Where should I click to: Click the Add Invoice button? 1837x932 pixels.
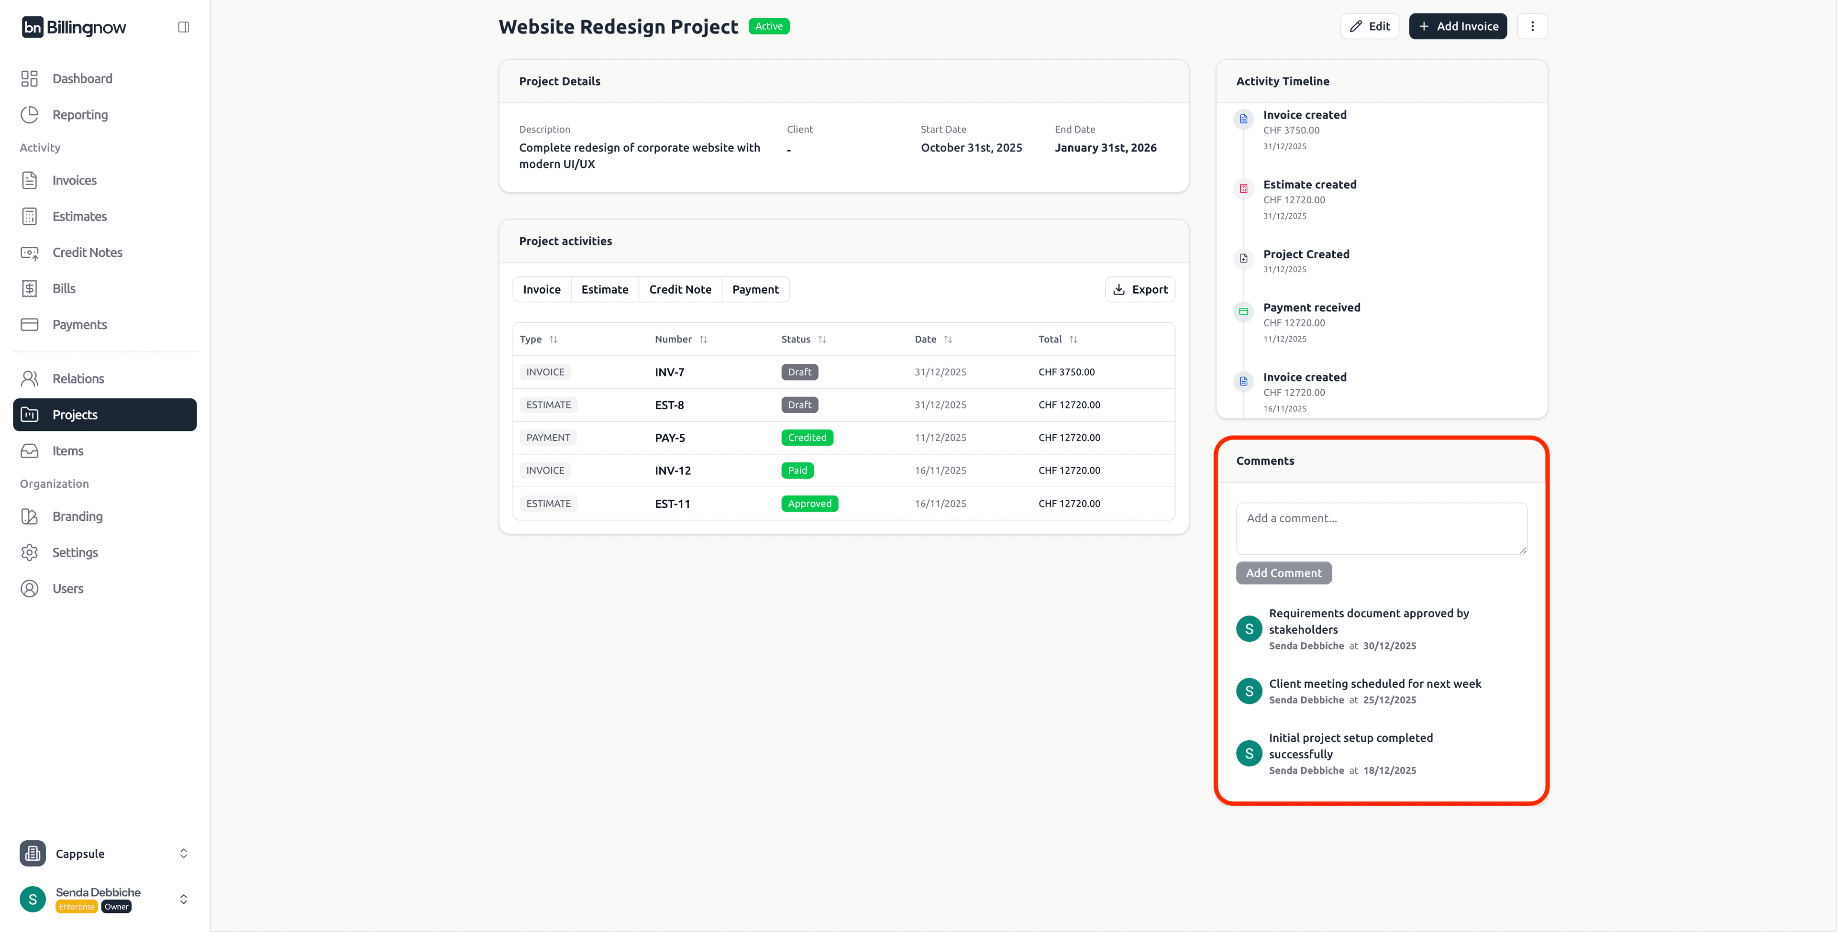(x=1458, y=26)
